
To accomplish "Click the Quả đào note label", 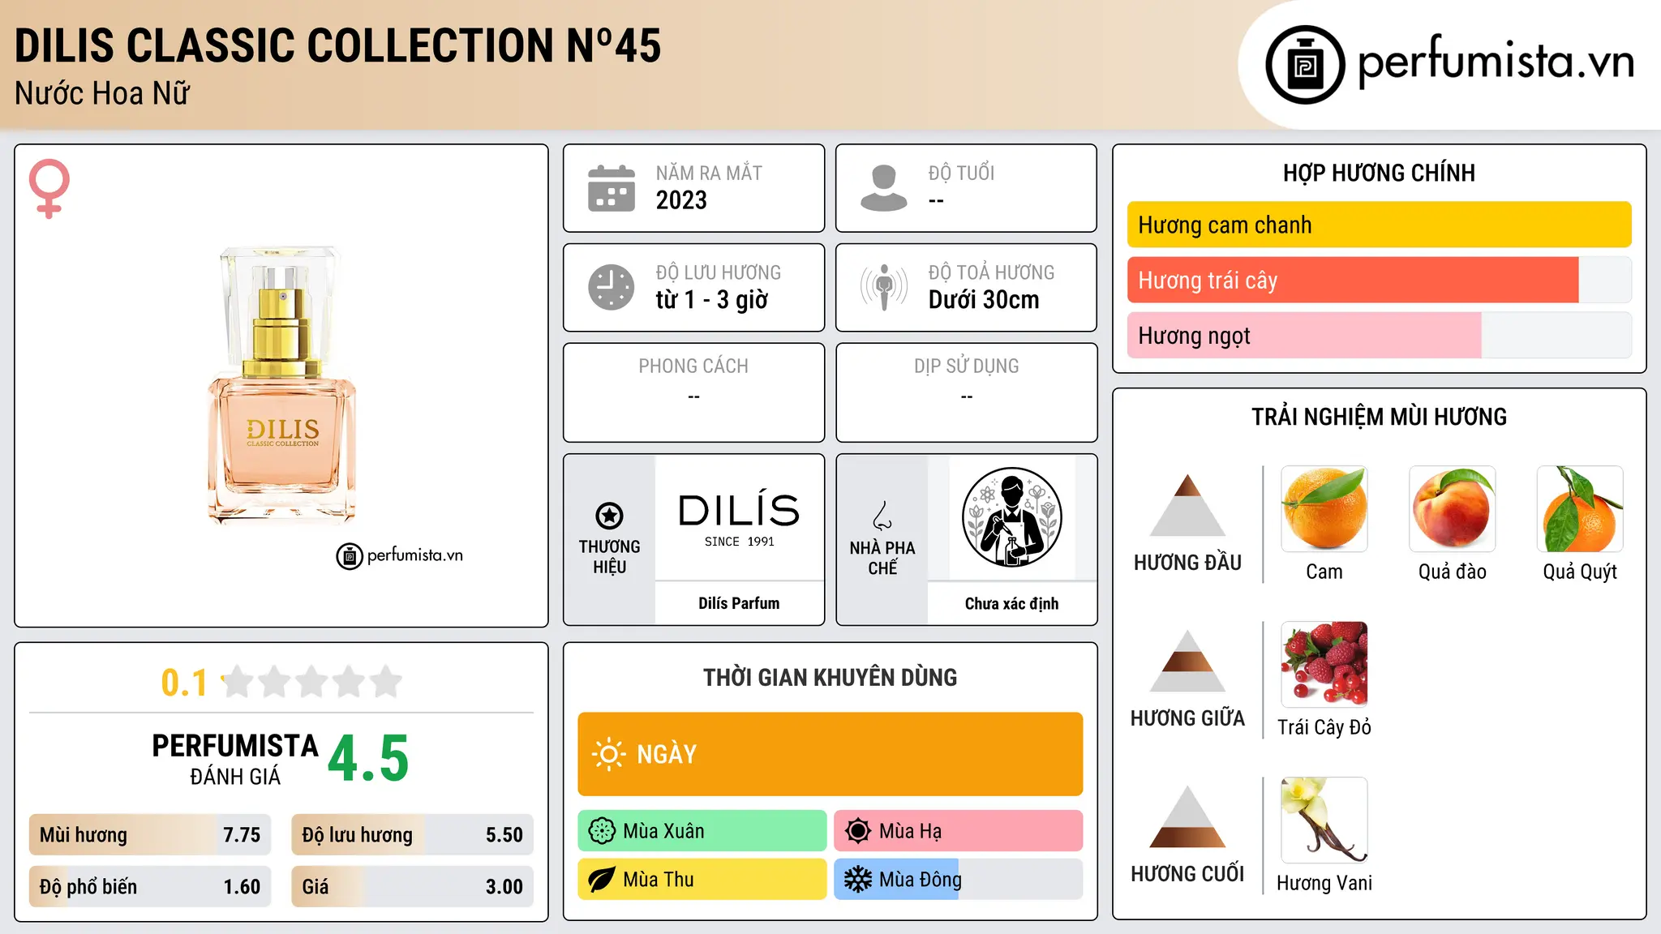I will tap(1453, 572).
